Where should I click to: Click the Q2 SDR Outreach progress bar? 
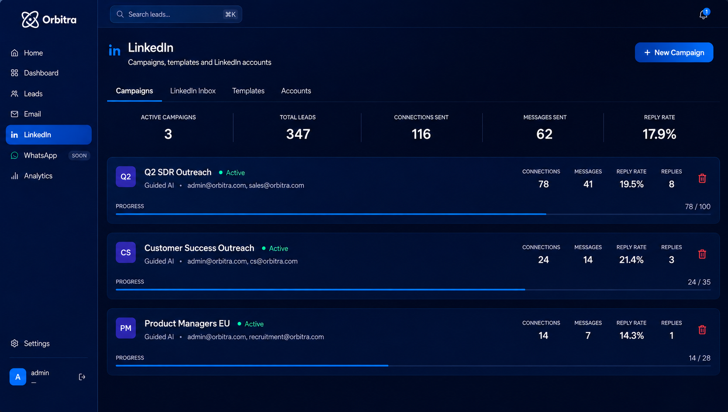pyautogui.click(x=413, y=214)
